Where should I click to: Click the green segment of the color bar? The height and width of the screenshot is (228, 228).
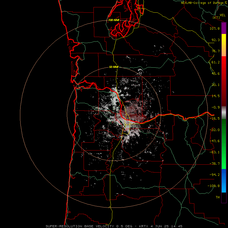[x=224, y=144]
